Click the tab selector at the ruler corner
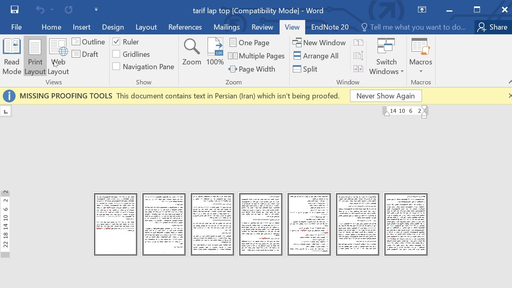Screen dimensions: 512x288 [x=6, y=112]
